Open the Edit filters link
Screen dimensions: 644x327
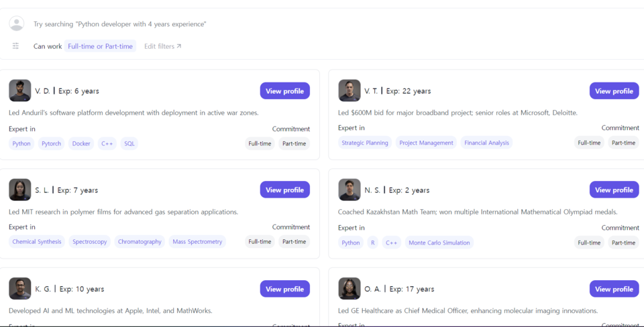point(162,46)
